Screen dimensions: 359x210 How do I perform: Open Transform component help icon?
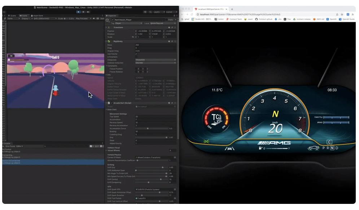pos(169,27)
